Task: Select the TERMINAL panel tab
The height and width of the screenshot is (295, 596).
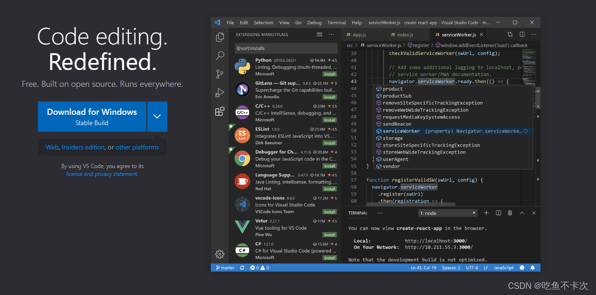Action: pos(358,213)
